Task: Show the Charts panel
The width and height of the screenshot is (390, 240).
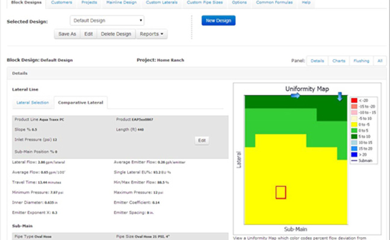Action: pos(338,61)
